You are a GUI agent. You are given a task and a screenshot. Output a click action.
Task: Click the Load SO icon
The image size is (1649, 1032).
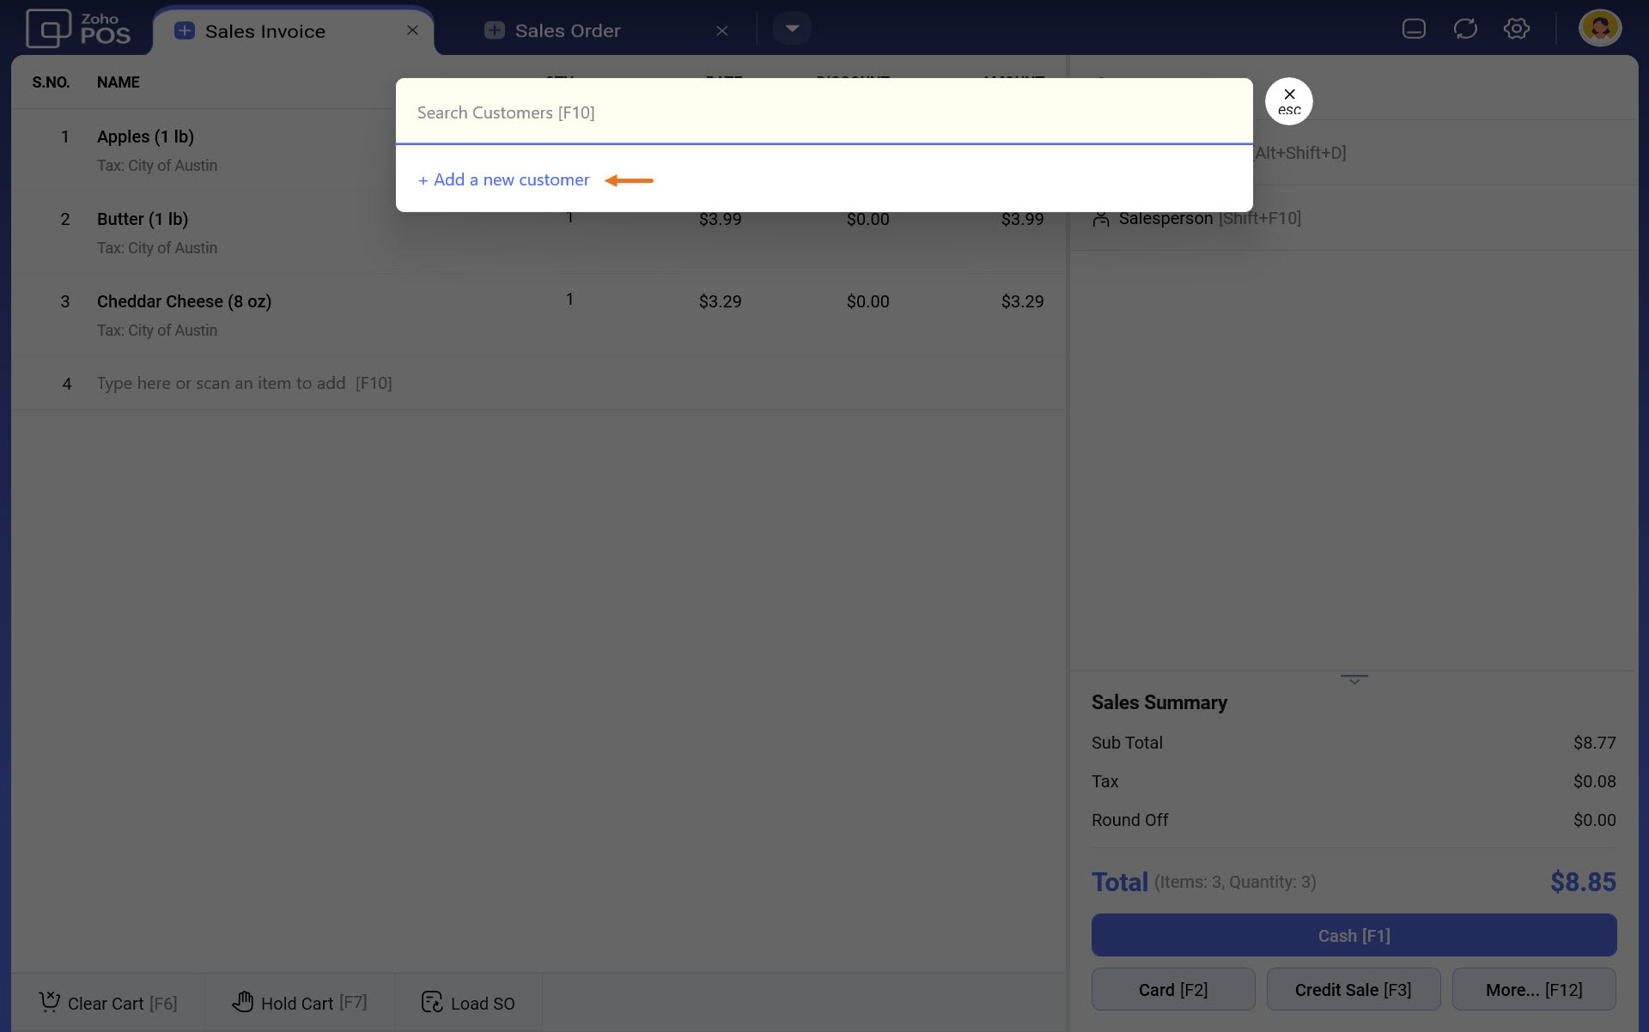coord(432,1002)
